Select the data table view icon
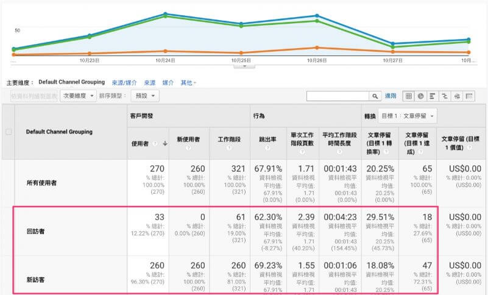 (409, 96)
